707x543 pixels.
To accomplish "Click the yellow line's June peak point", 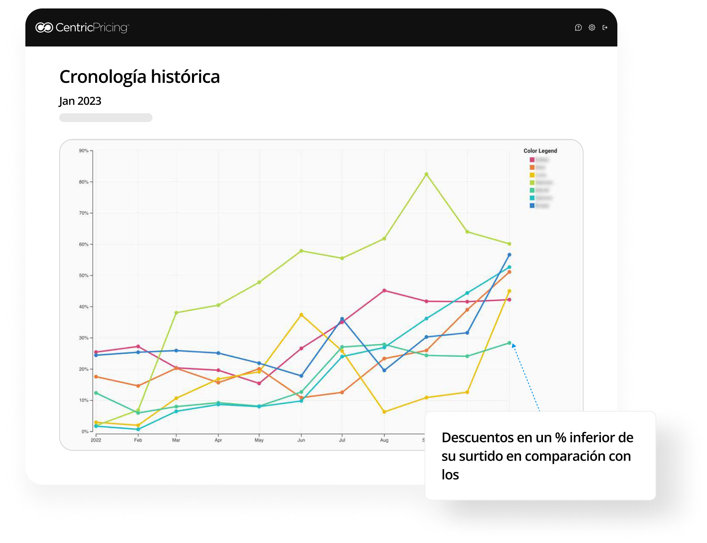I will click(301, 315).
